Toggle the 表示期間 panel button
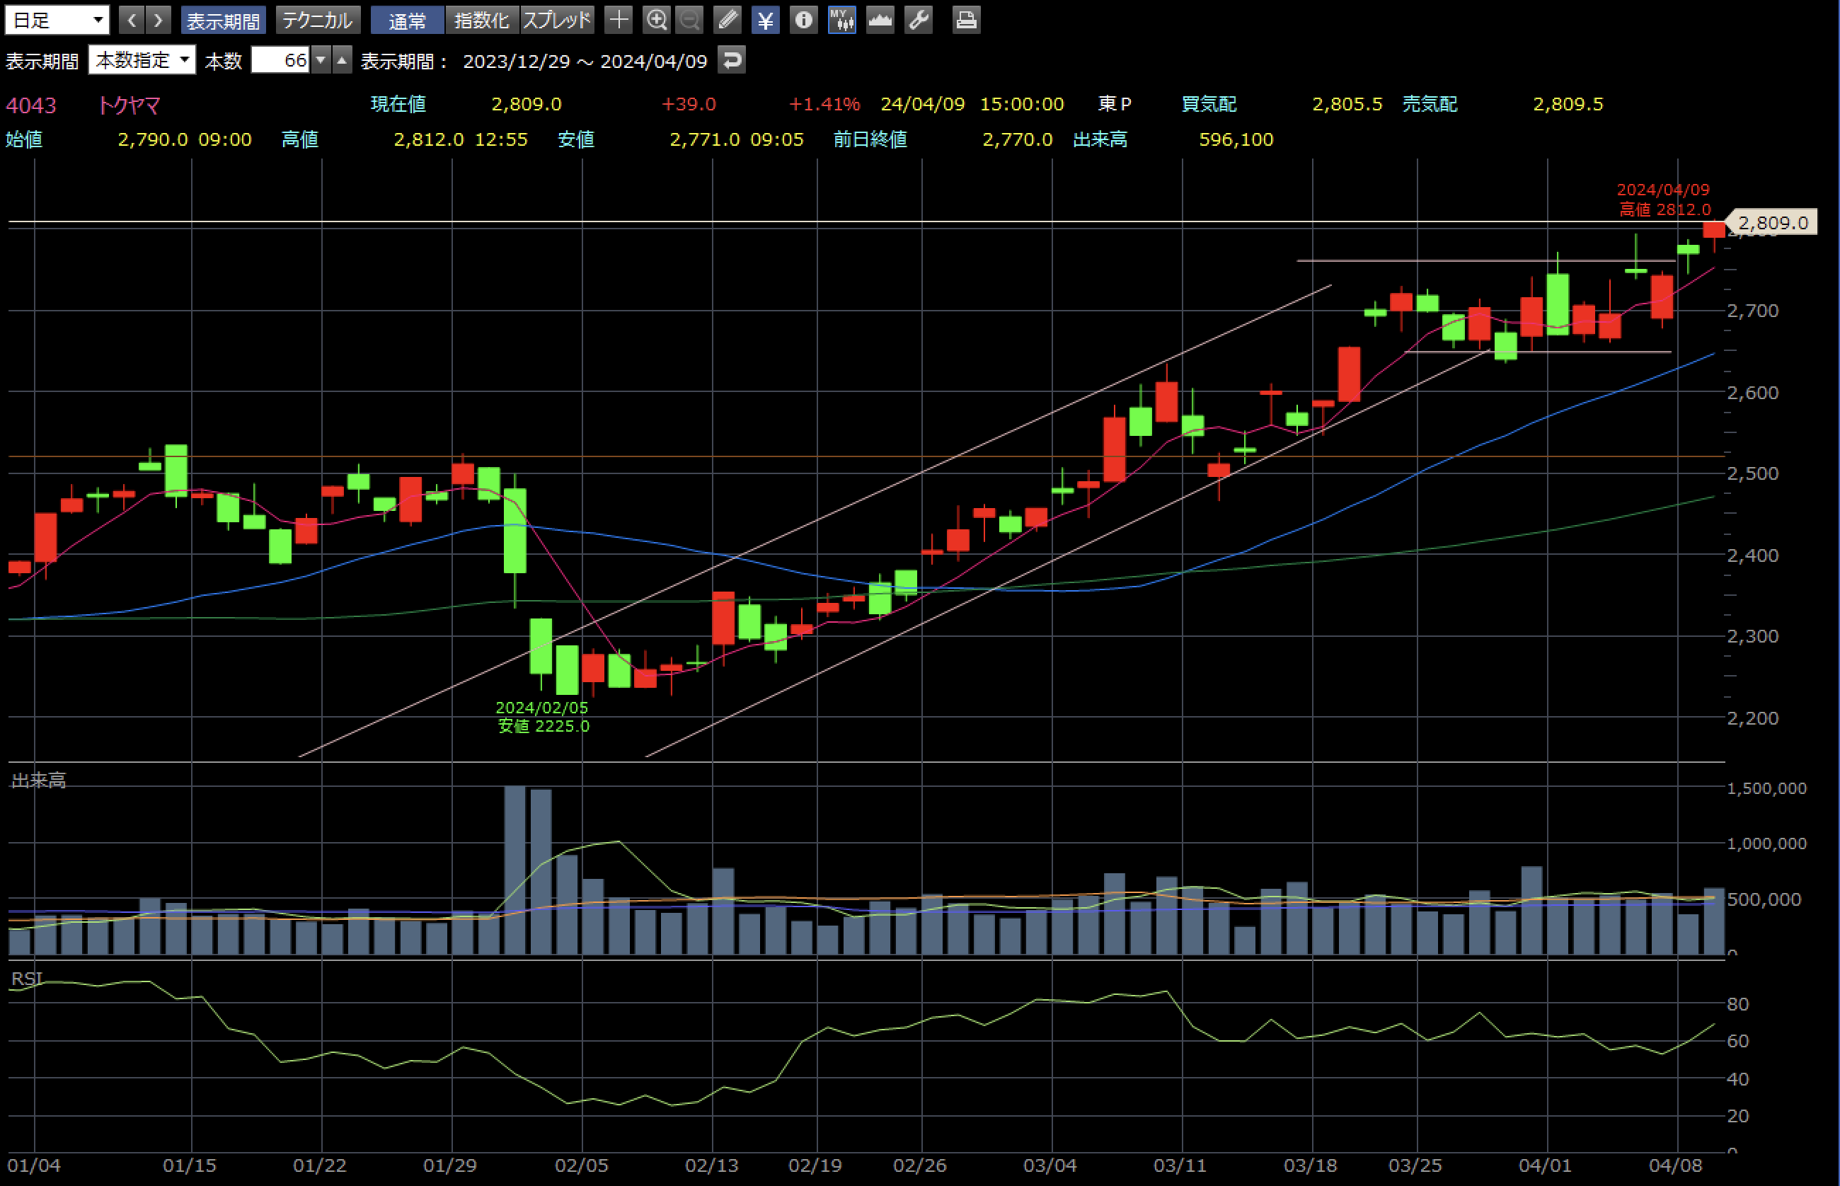The image size is (1840, 1186). (224, 20)
